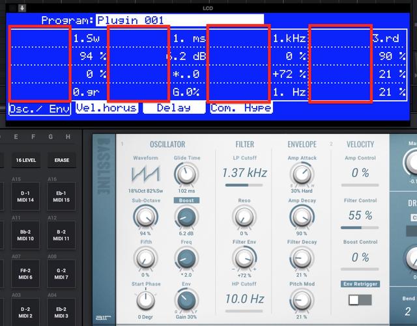Click the ERASE button
Viewport: 417px width, 326px height.
point(62,160)
